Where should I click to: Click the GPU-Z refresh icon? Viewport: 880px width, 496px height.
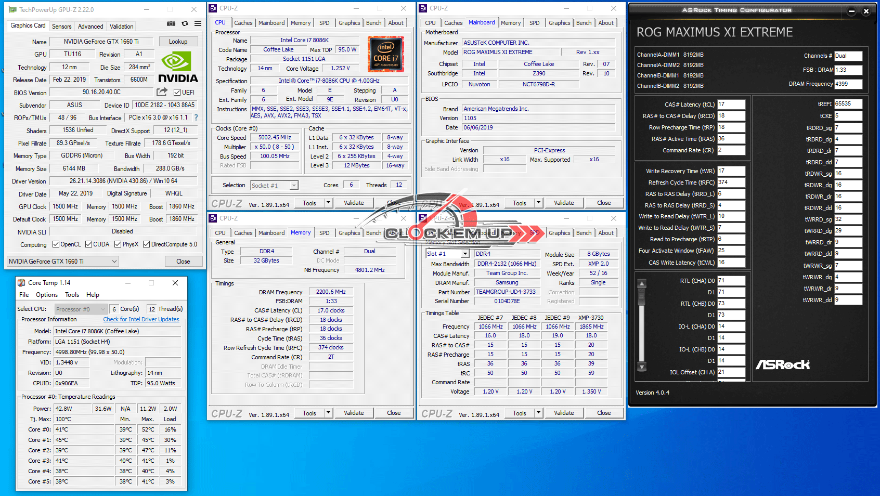pos(185,24)
